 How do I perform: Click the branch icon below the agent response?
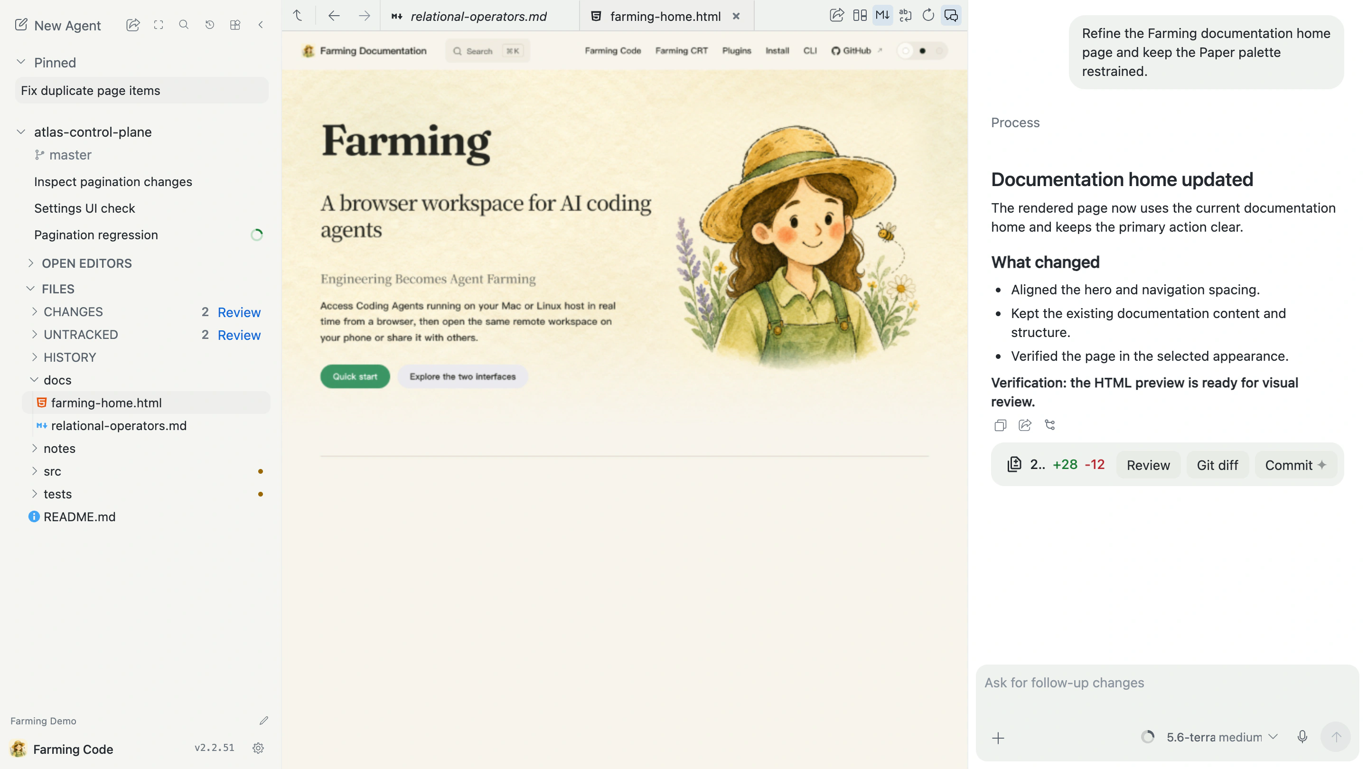1050,425
